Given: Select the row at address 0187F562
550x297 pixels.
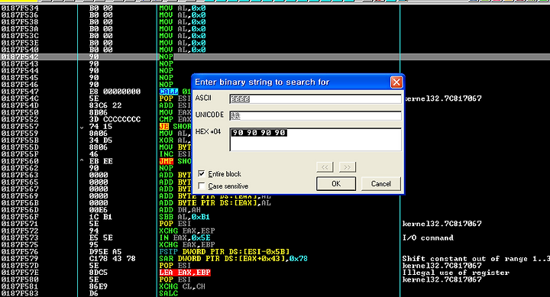Looking at the screenshot, I should 275,168.
